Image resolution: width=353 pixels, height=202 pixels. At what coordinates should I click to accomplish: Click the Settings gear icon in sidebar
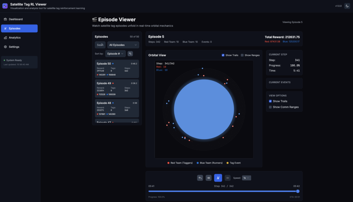click(x=5, y=47)
